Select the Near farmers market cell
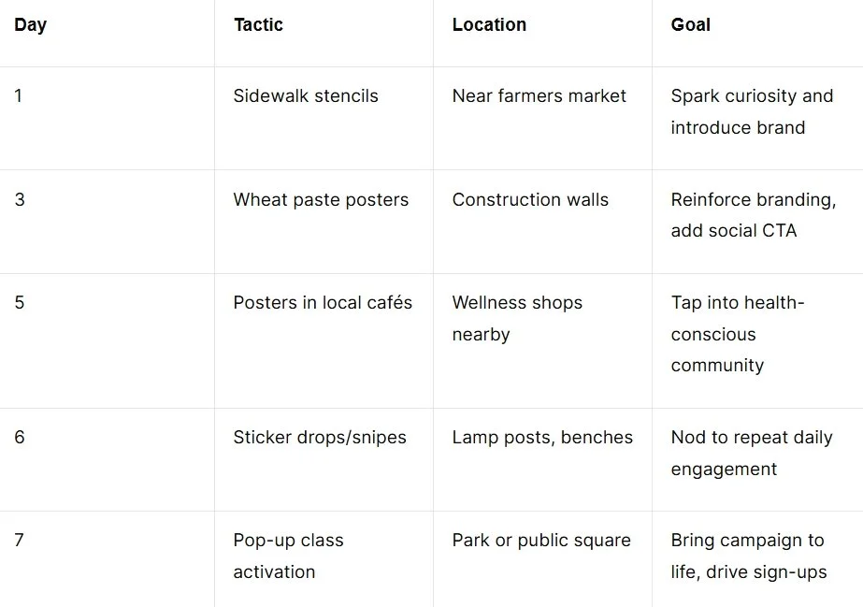 point(539,95)
